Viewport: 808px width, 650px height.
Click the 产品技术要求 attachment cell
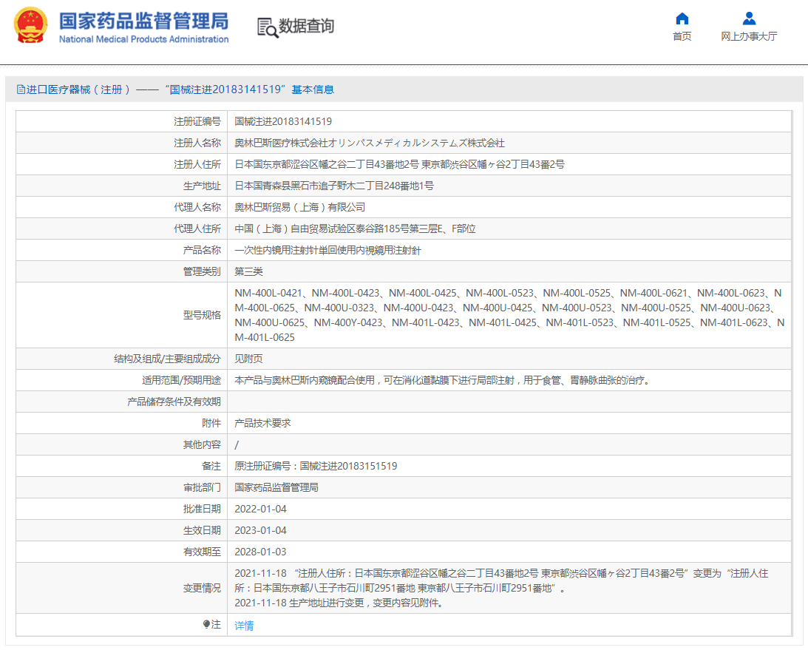pos(262,423)
